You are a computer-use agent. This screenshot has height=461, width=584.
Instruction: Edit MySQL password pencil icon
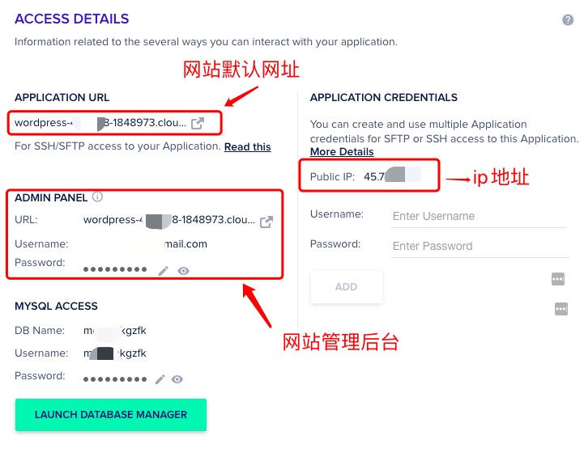[160, 379]
